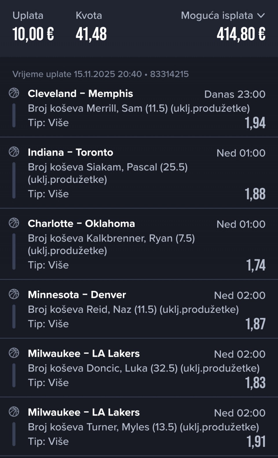This screenshot has height=458, width=278.
Task: Open the Indiana – Toronto match
Action: [70, 152]
